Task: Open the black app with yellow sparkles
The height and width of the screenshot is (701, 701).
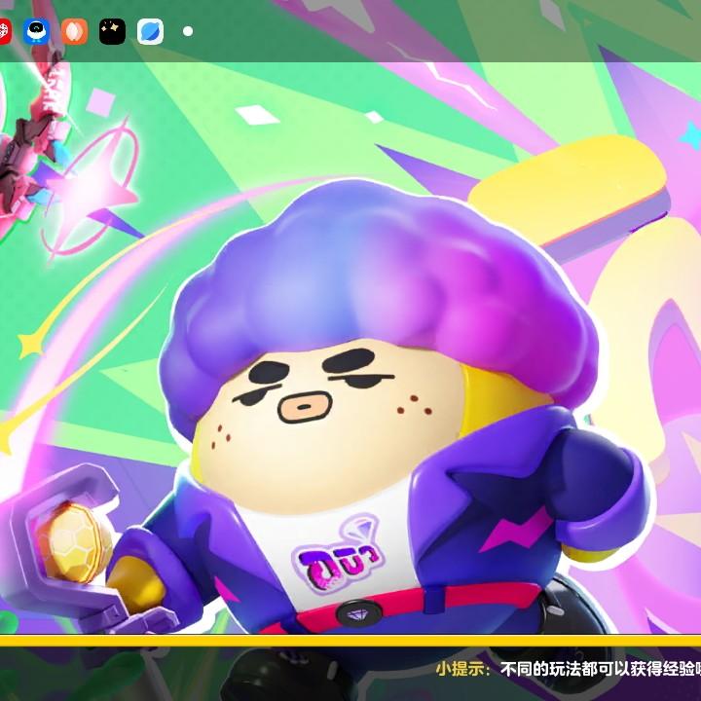Action: 112,31
